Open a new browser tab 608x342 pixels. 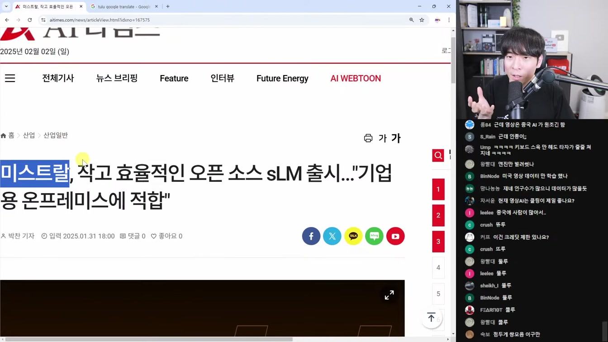pos(168,6)
